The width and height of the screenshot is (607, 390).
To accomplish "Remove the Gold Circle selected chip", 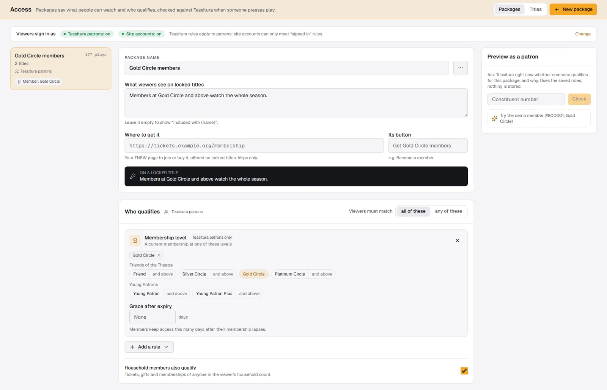I will coord(159,255).
